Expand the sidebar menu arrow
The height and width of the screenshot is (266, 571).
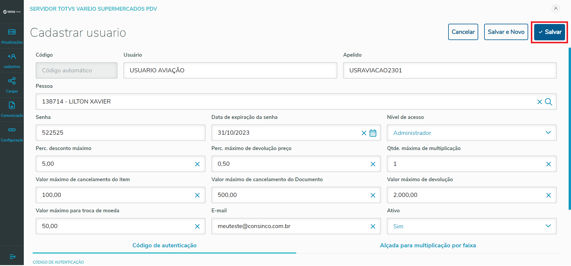(x=12, y=257)
